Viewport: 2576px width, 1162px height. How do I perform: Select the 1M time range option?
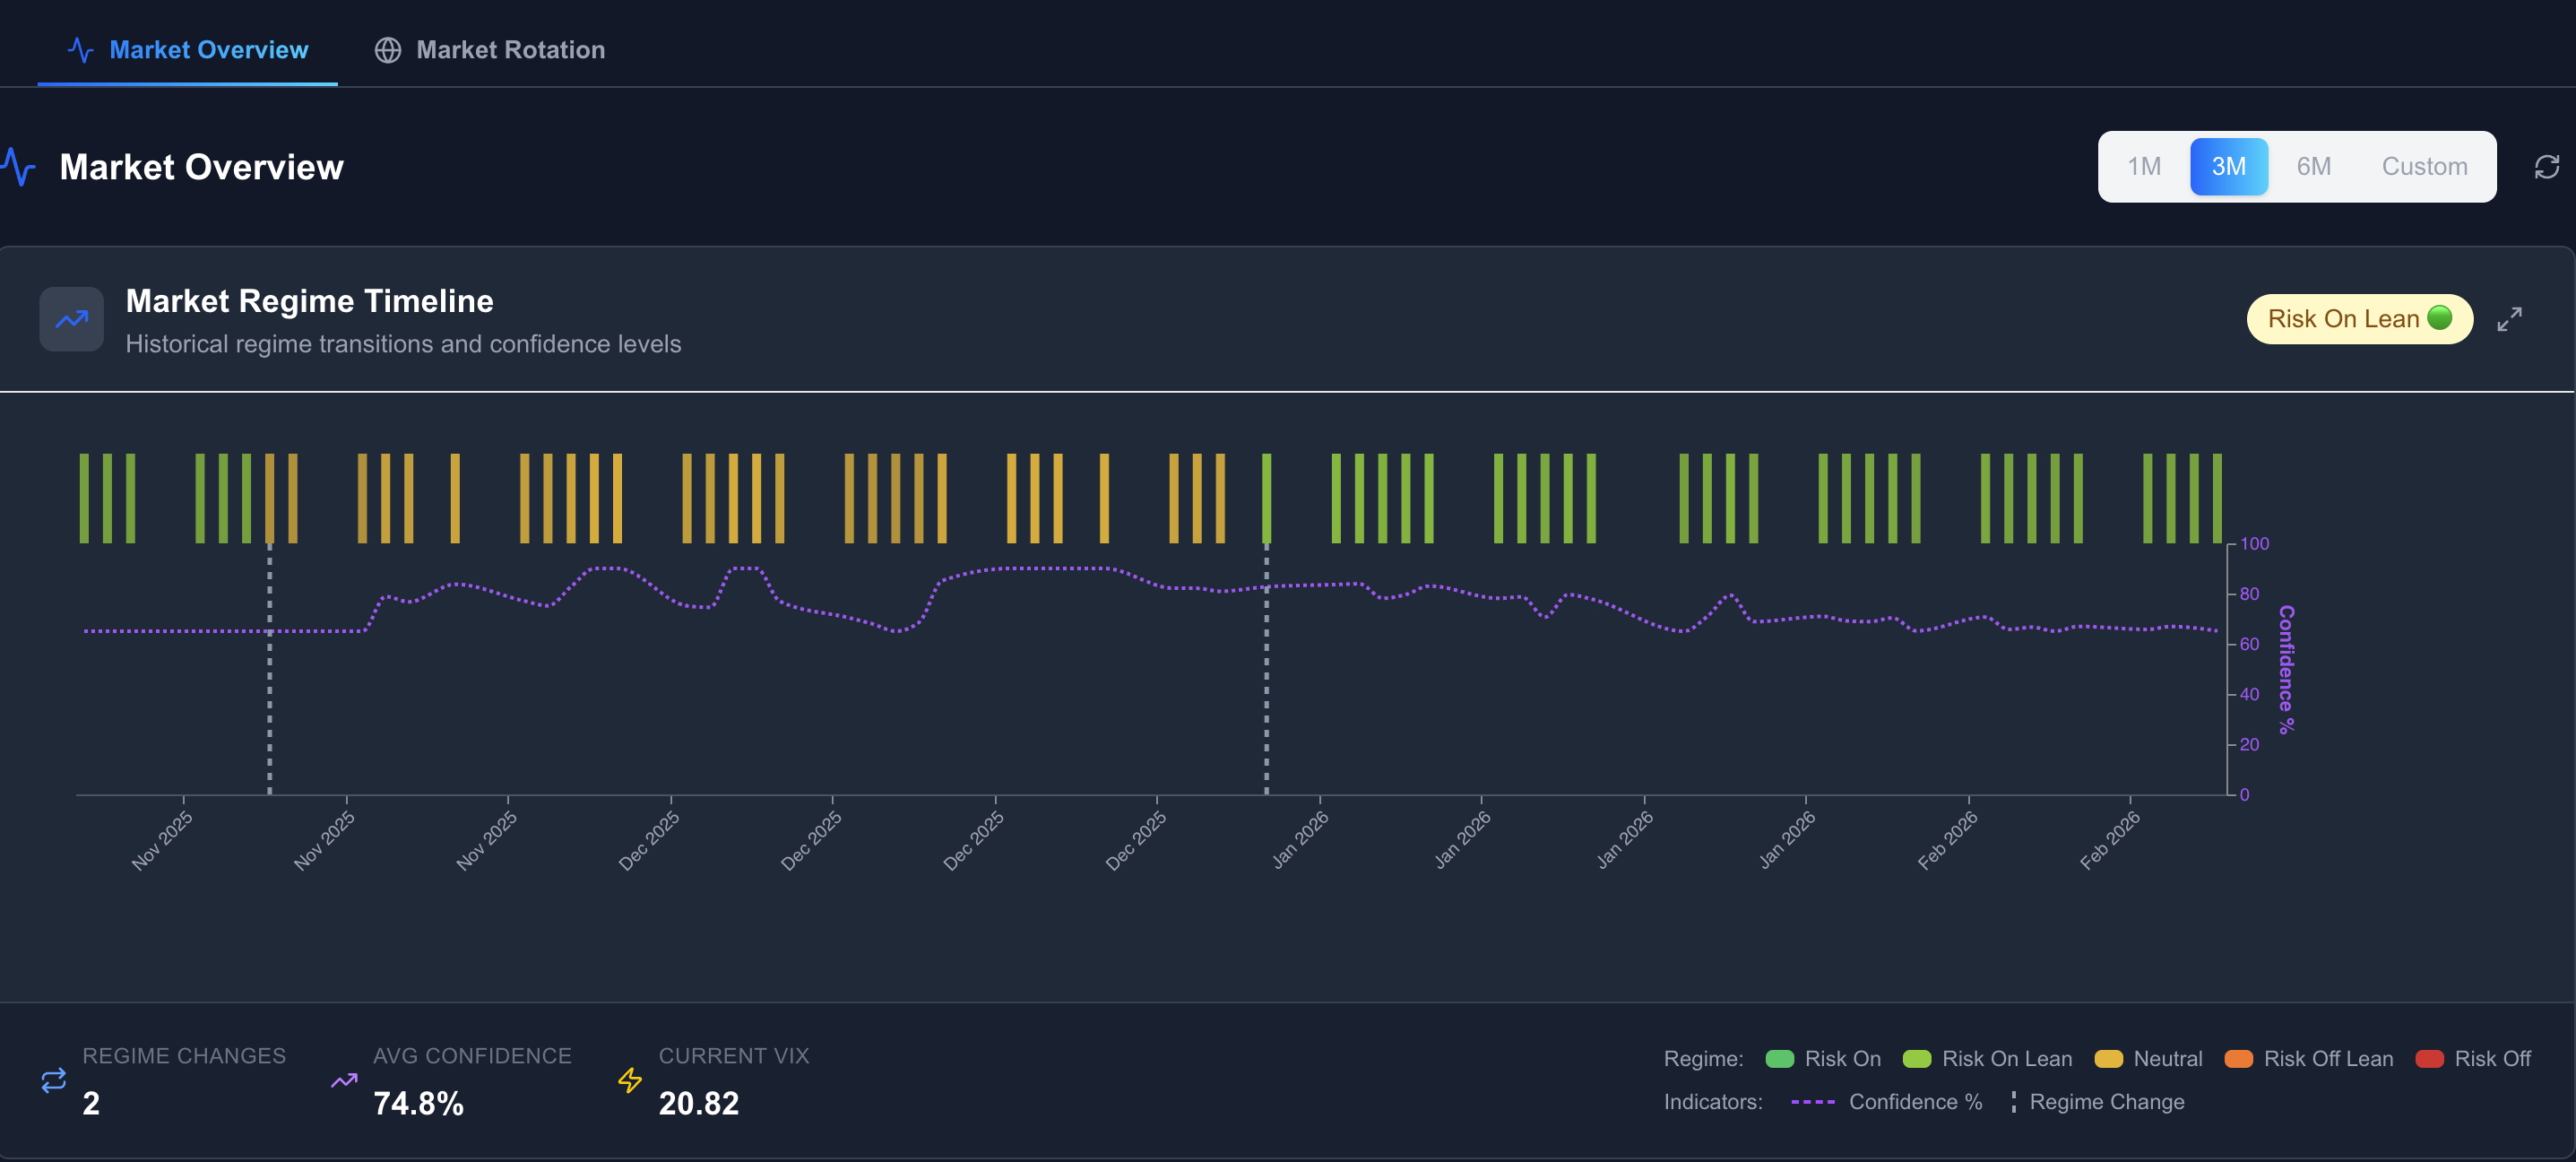click(2143, 167)
